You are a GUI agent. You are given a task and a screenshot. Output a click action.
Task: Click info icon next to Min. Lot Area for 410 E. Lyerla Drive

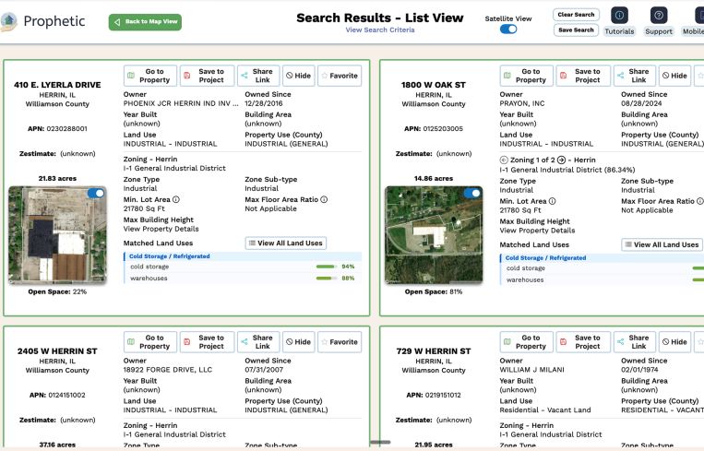176,199
